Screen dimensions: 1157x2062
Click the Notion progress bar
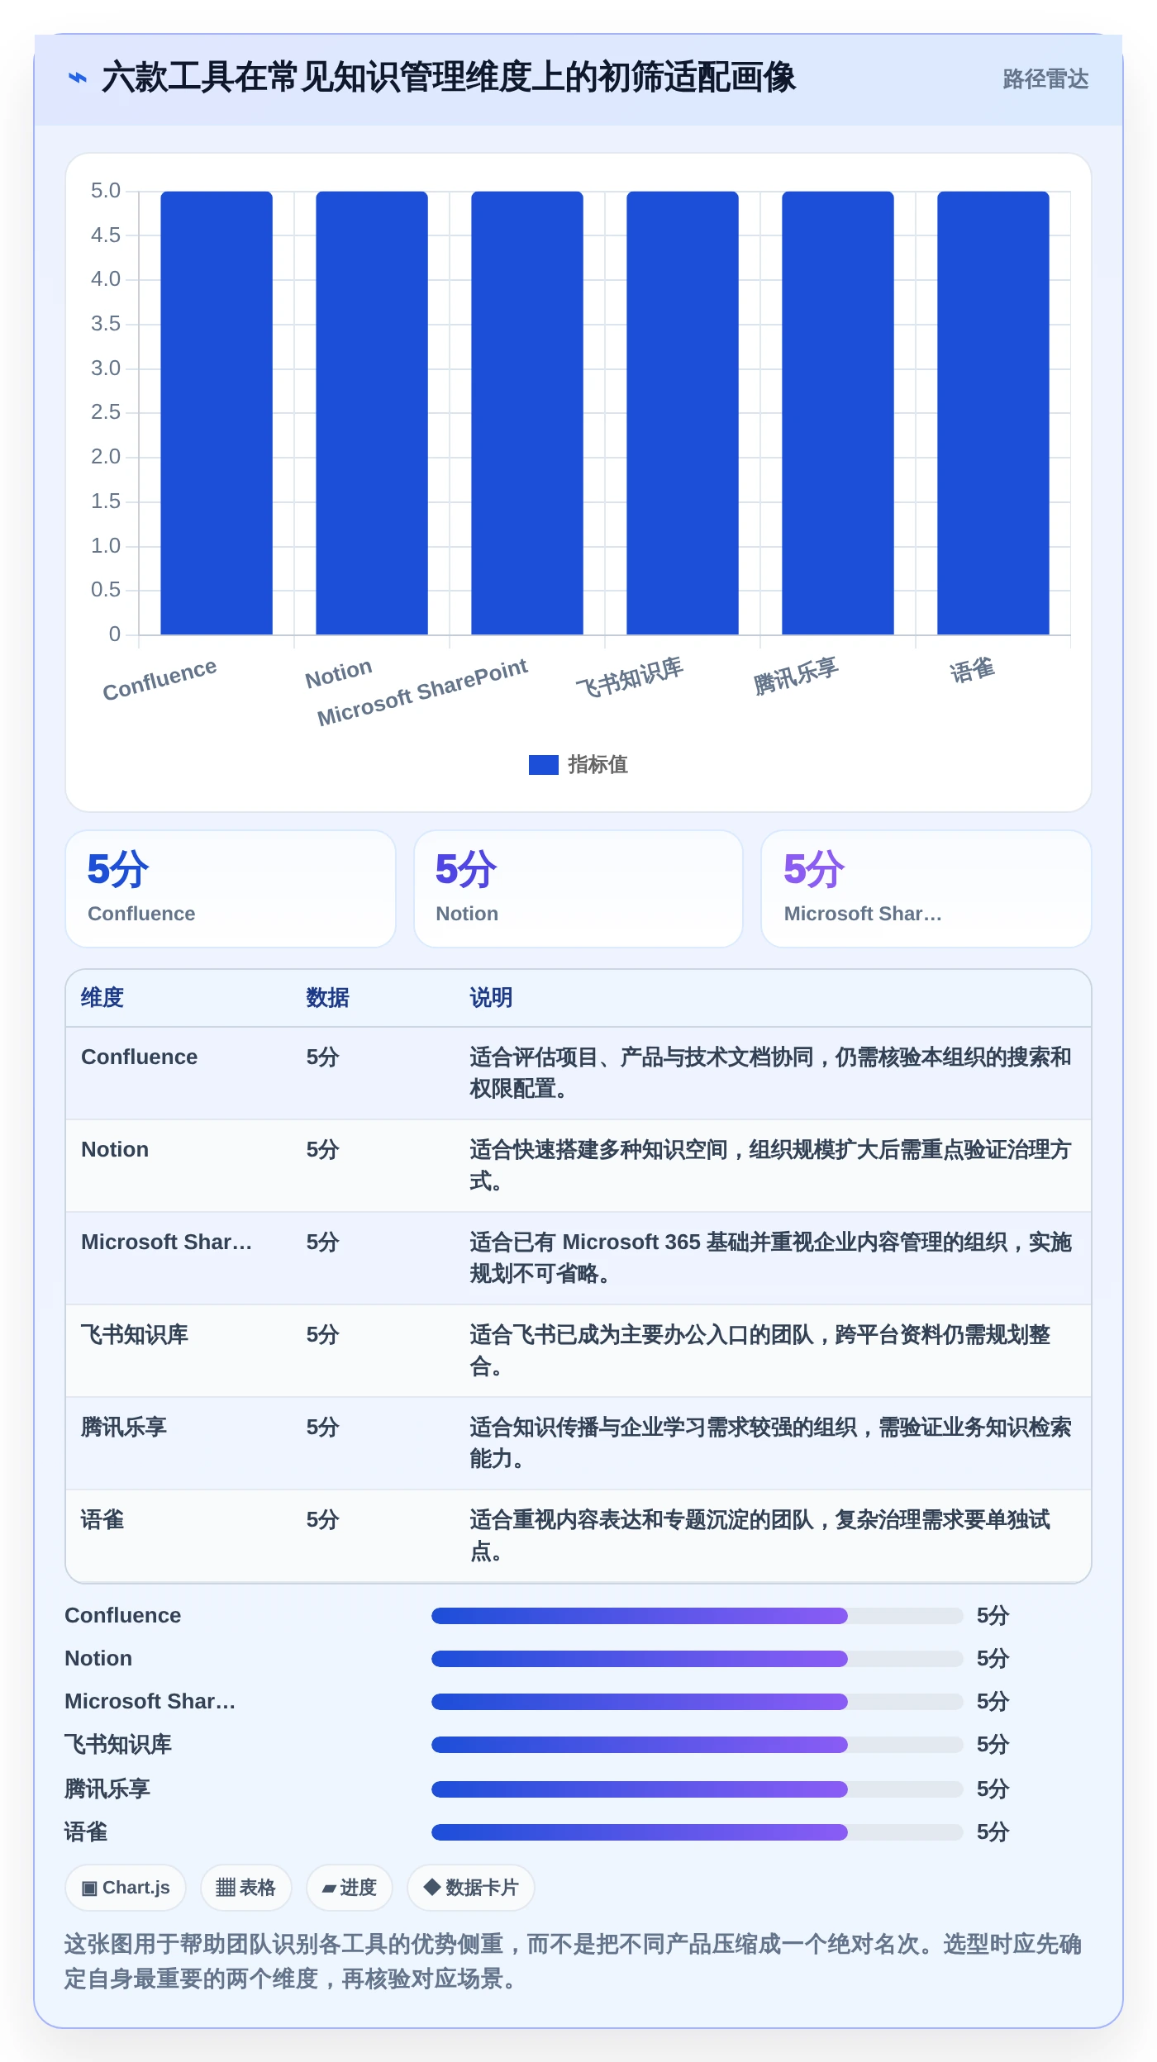point(698,1659)
